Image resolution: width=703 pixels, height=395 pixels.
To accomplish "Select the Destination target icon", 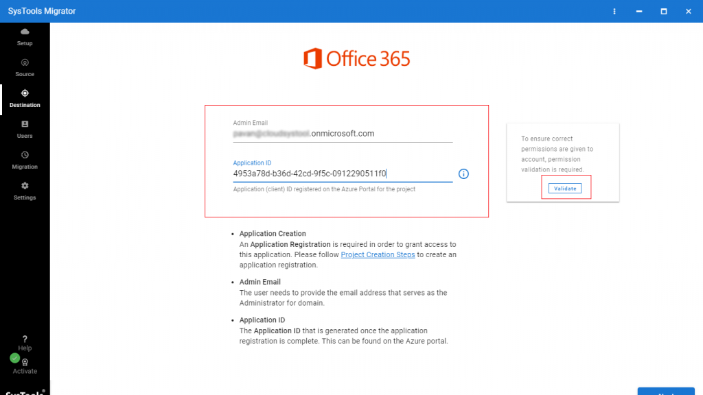I will (x=25, y=93).
